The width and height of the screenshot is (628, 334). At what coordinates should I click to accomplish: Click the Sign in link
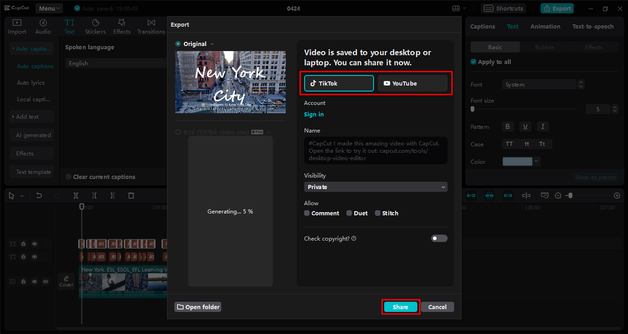pyautogui.click(x=314, y=114)
